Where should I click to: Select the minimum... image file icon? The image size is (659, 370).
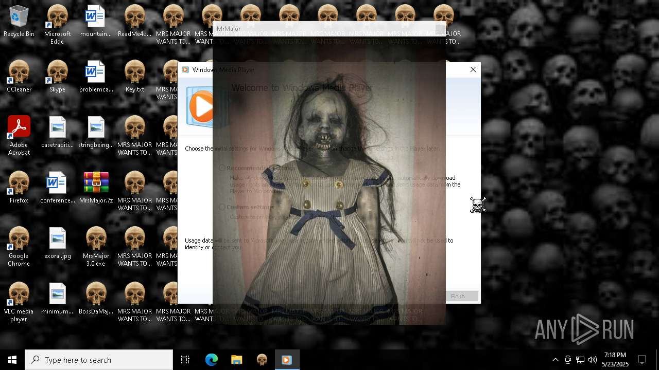(57, 299)
